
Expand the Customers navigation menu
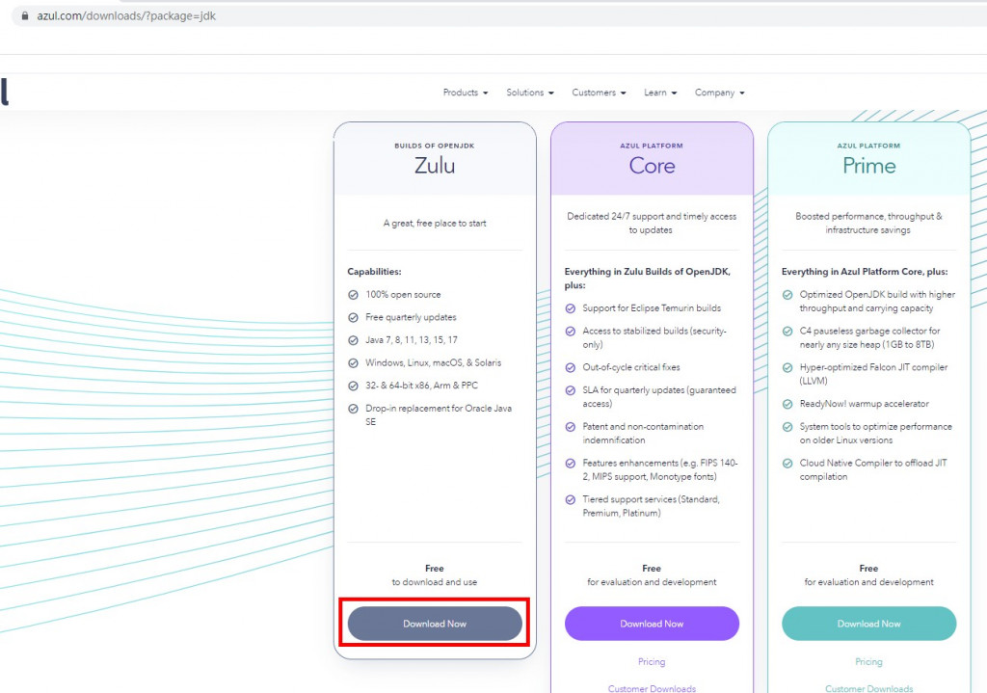coord(599,93)
